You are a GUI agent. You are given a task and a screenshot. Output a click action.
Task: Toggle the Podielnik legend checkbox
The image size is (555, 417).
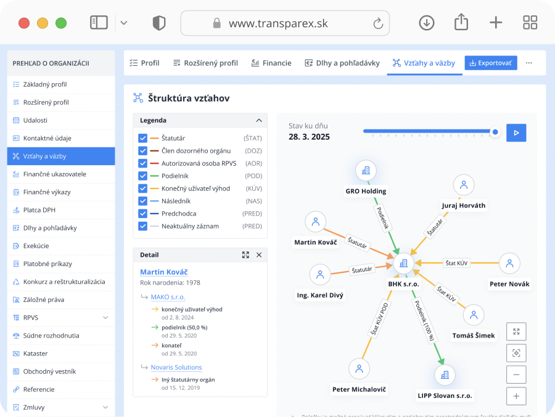143,176
